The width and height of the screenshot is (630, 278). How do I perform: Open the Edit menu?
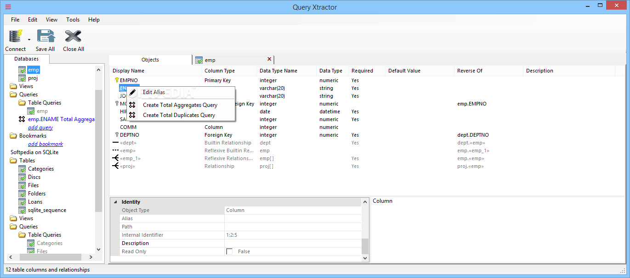33,20
